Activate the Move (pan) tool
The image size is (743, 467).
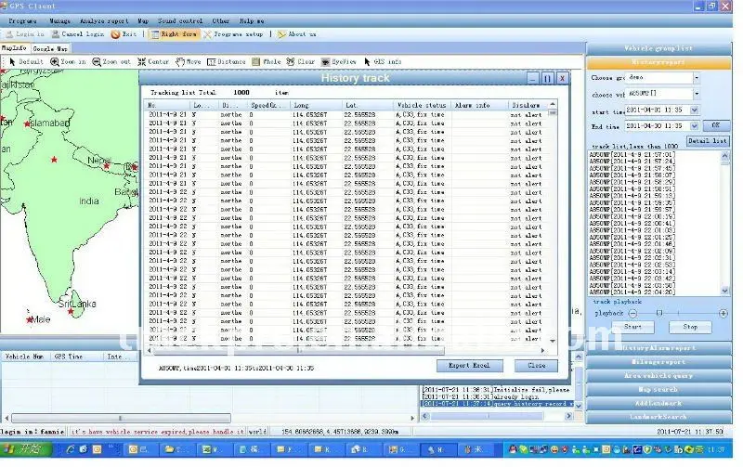pos(188,62)
